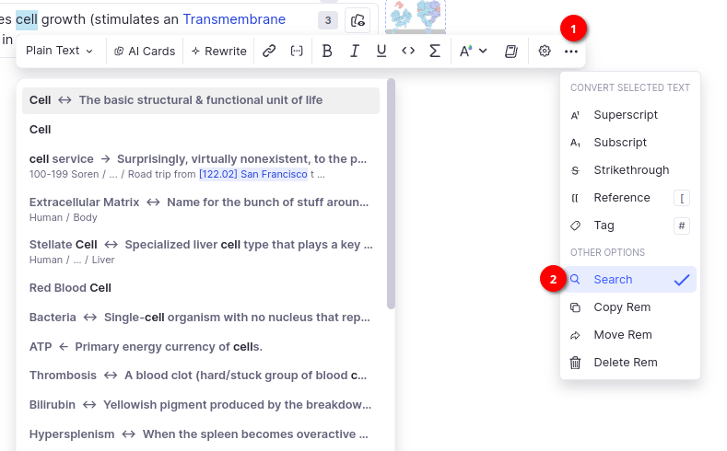Click the Rewrite button

click(x=218, y=52)
